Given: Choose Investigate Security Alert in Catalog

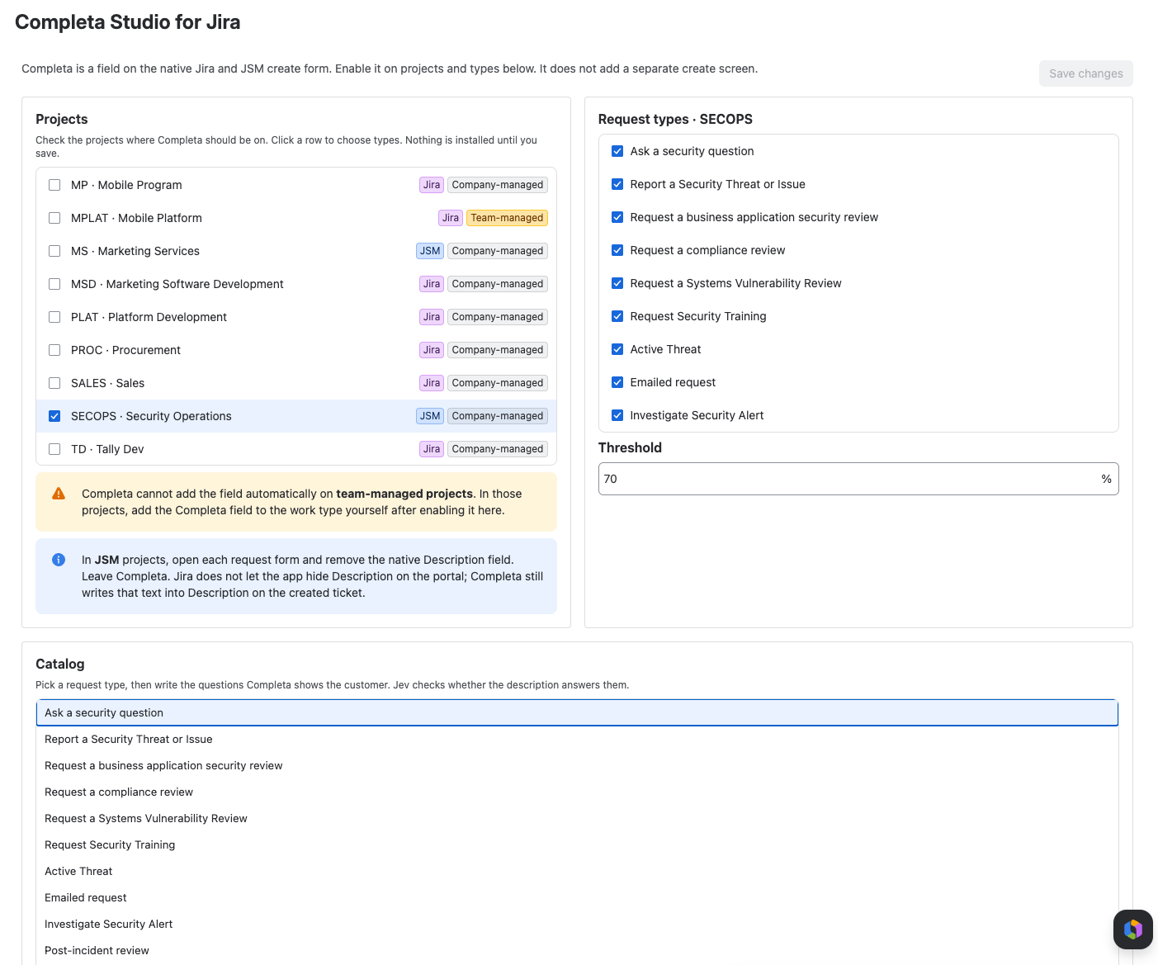Looking at the screenshot, I should pyautogui.click(x=577, y=924).
